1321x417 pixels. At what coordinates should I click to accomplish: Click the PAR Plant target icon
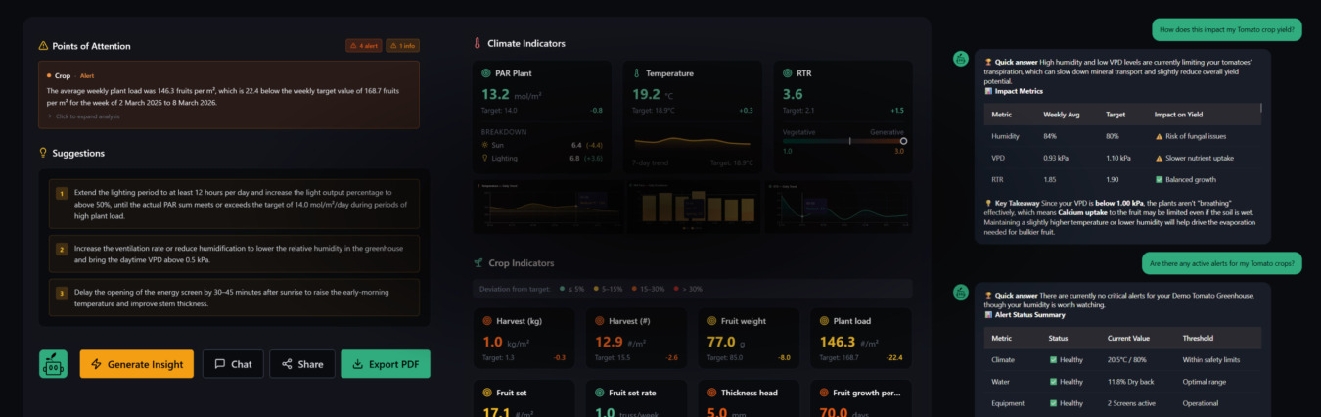click(486, 73)
